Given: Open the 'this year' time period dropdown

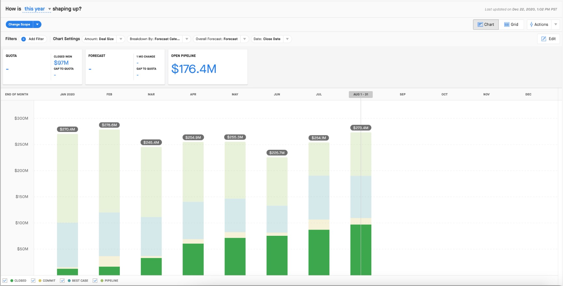Looking at the screenshot, I should coord(37,9).
